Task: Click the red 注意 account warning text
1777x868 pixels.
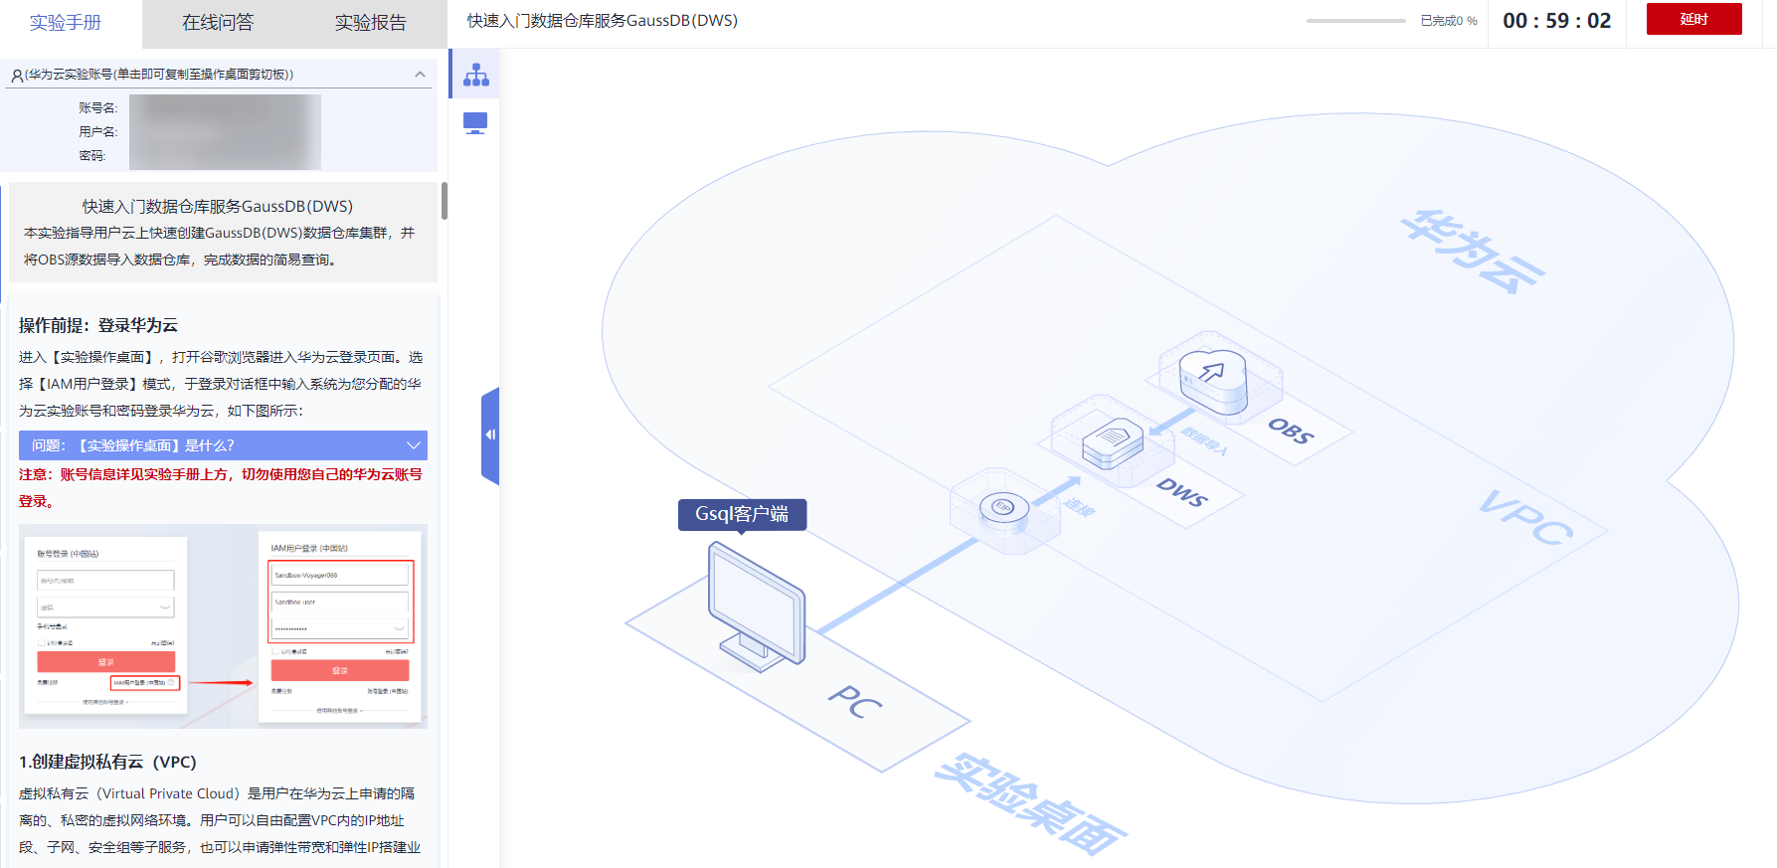Action: click(221, 488)
